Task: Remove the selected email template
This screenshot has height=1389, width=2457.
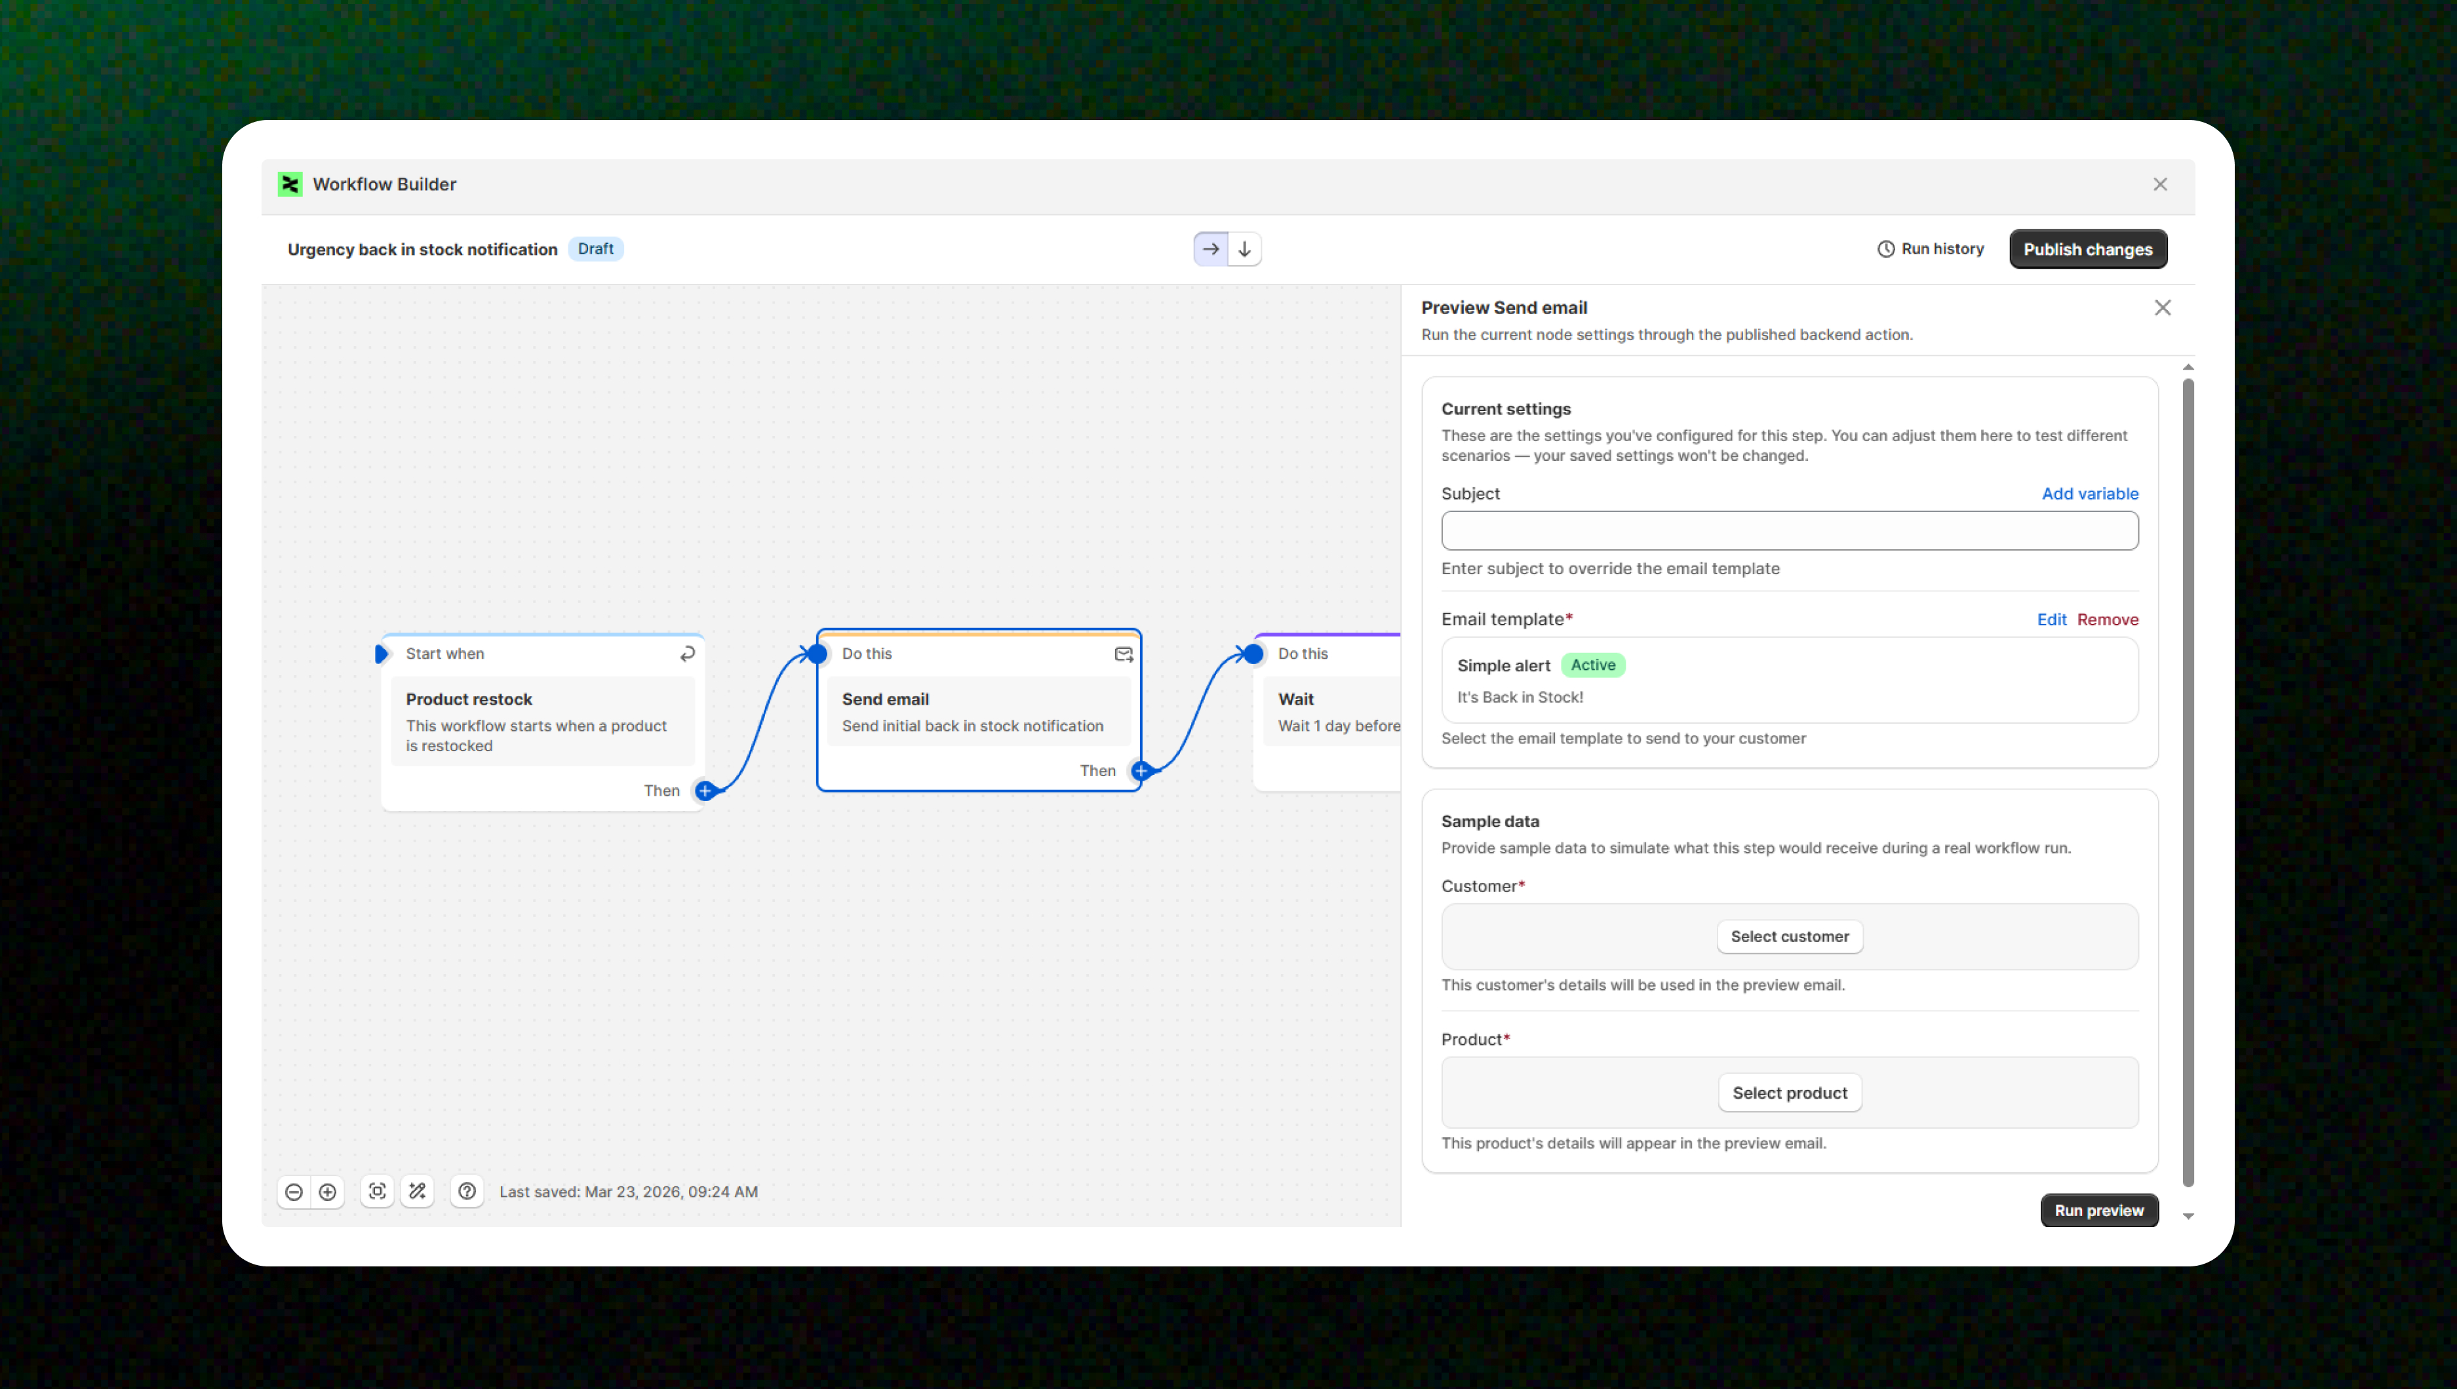Action: coord(2107,619)
